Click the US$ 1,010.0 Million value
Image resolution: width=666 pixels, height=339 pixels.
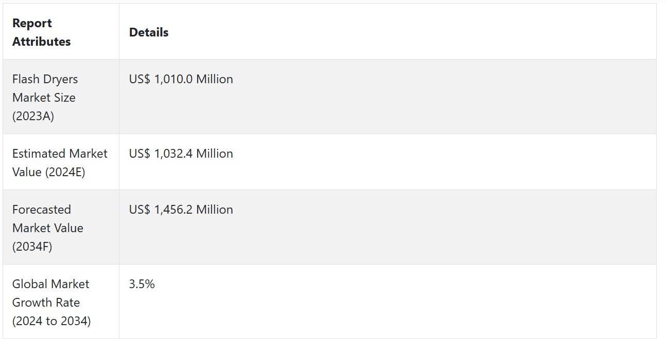click(x=181, y=79)
